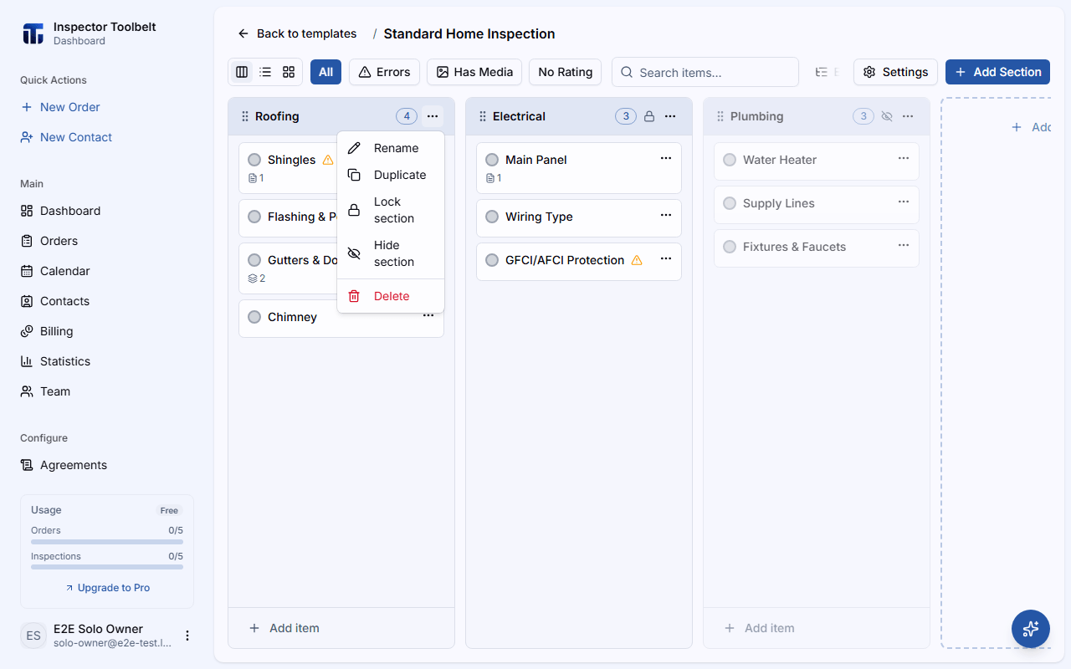
Task: Open the Fixtures & Faucets item menu
Action: pos(904,245)
